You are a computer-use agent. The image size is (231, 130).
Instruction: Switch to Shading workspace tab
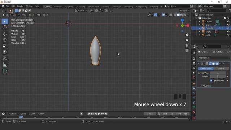(x=106, y=6)
